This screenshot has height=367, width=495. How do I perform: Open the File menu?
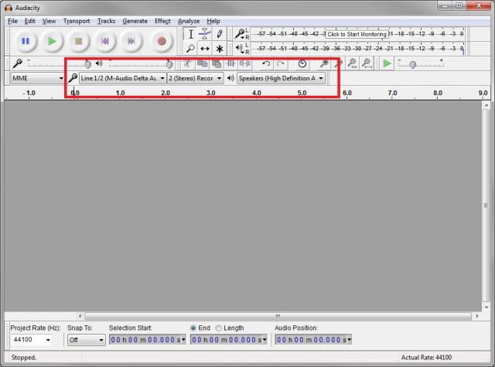coord(12,21)
